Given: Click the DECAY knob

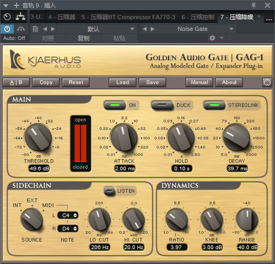Looking at the screenshot, I should pyautogui.click(x=237, y=138).
